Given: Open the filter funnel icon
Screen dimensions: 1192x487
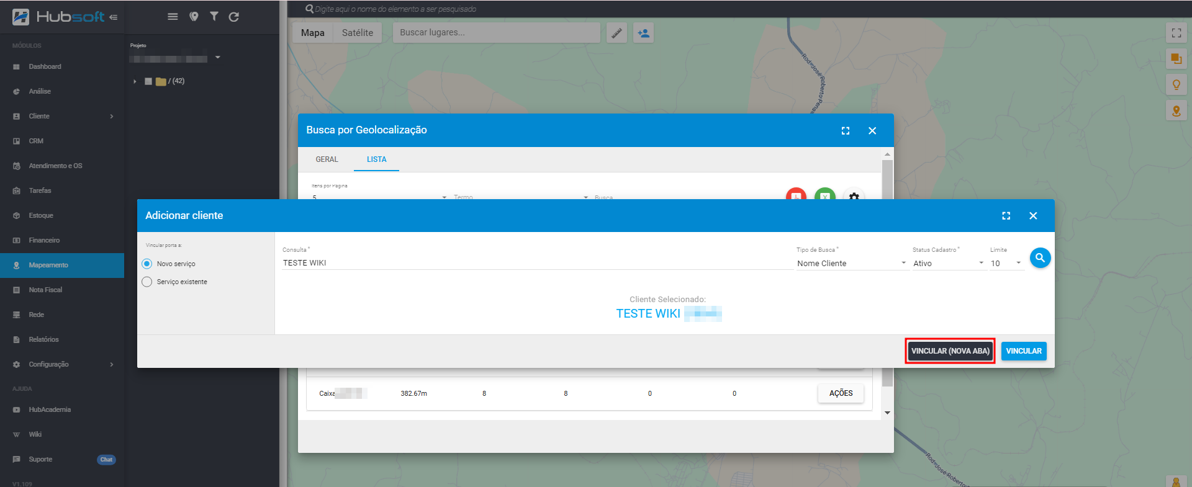Looking at the screenshot, I should (214, 17).
